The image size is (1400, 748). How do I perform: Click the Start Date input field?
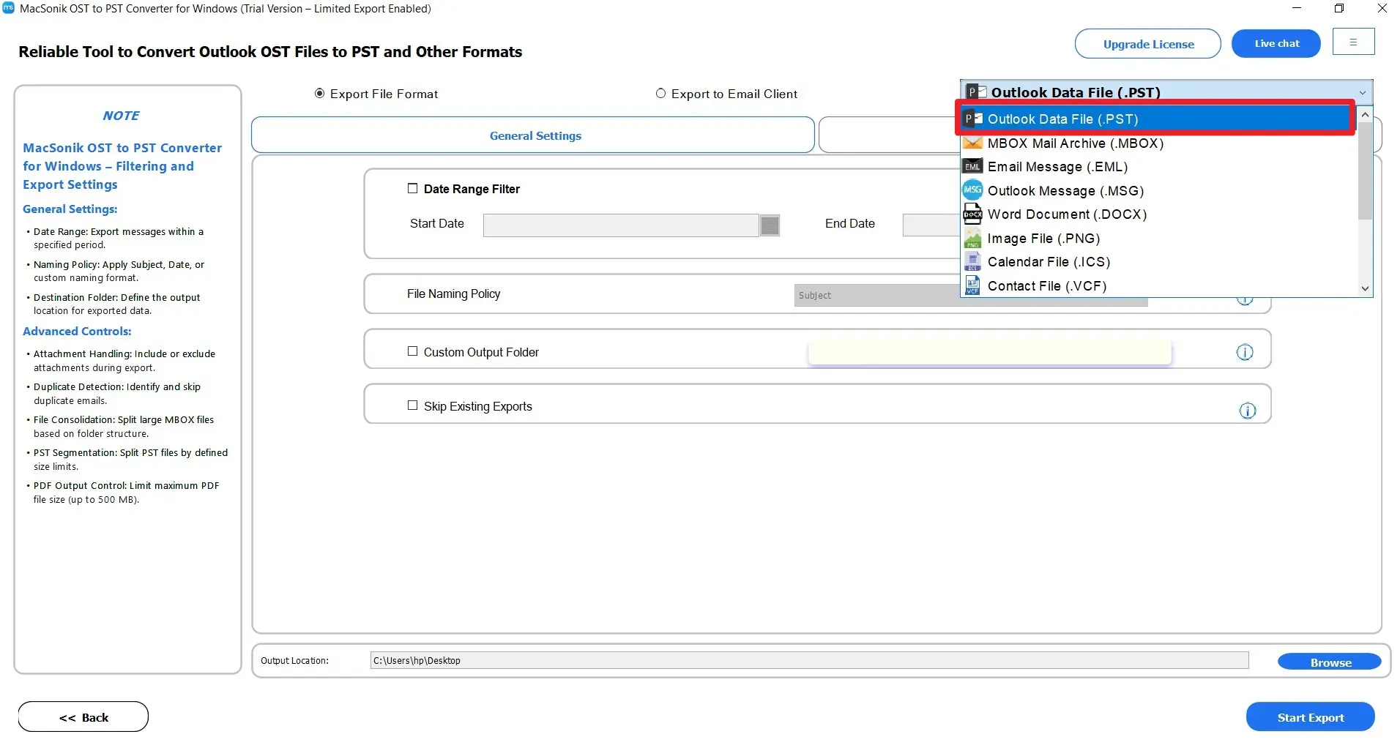tap(621, 225)
